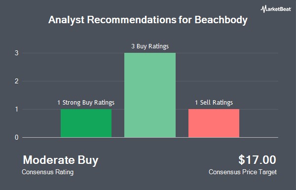Click the MarketBeat logo
The width and height of the screenshot is (296, 190).
[276, 9]
